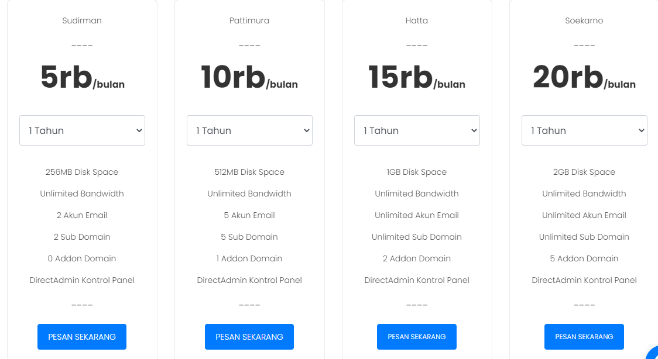
Task: Click the 256MB Disk Space feature line
Action: click(x=82, y=172)
